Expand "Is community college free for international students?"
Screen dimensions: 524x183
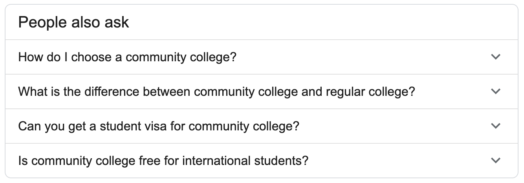pyautogui.click(x=496, y=161)
